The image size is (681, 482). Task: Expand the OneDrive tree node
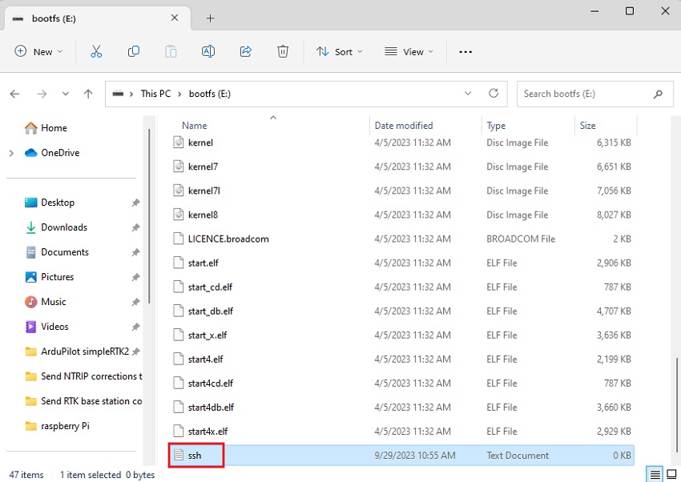click(x=10, y=153)
